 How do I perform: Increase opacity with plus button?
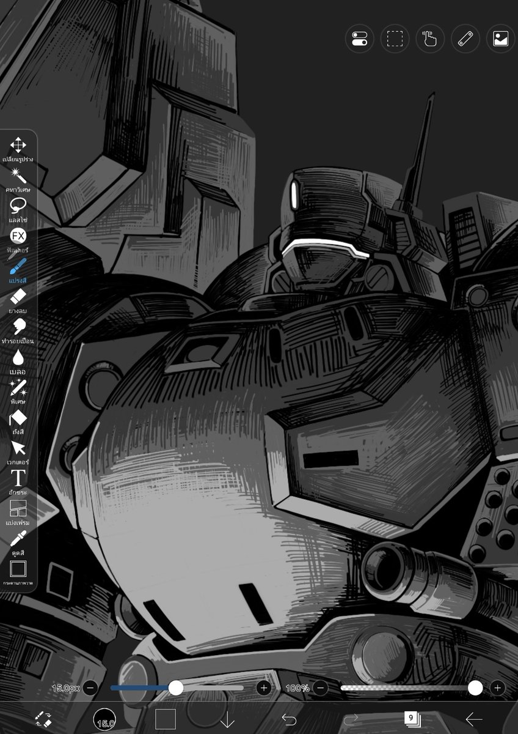pos(497,688)
